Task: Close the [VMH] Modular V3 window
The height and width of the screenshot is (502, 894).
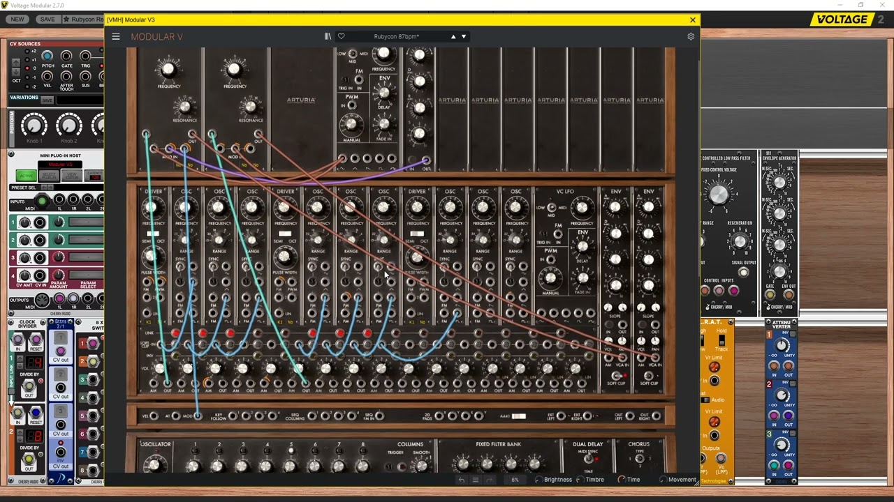Action: point(693,20)
